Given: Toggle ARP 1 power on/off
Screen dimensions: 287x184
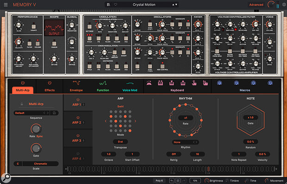Looking at the screenshot, I should coord(78,100).
